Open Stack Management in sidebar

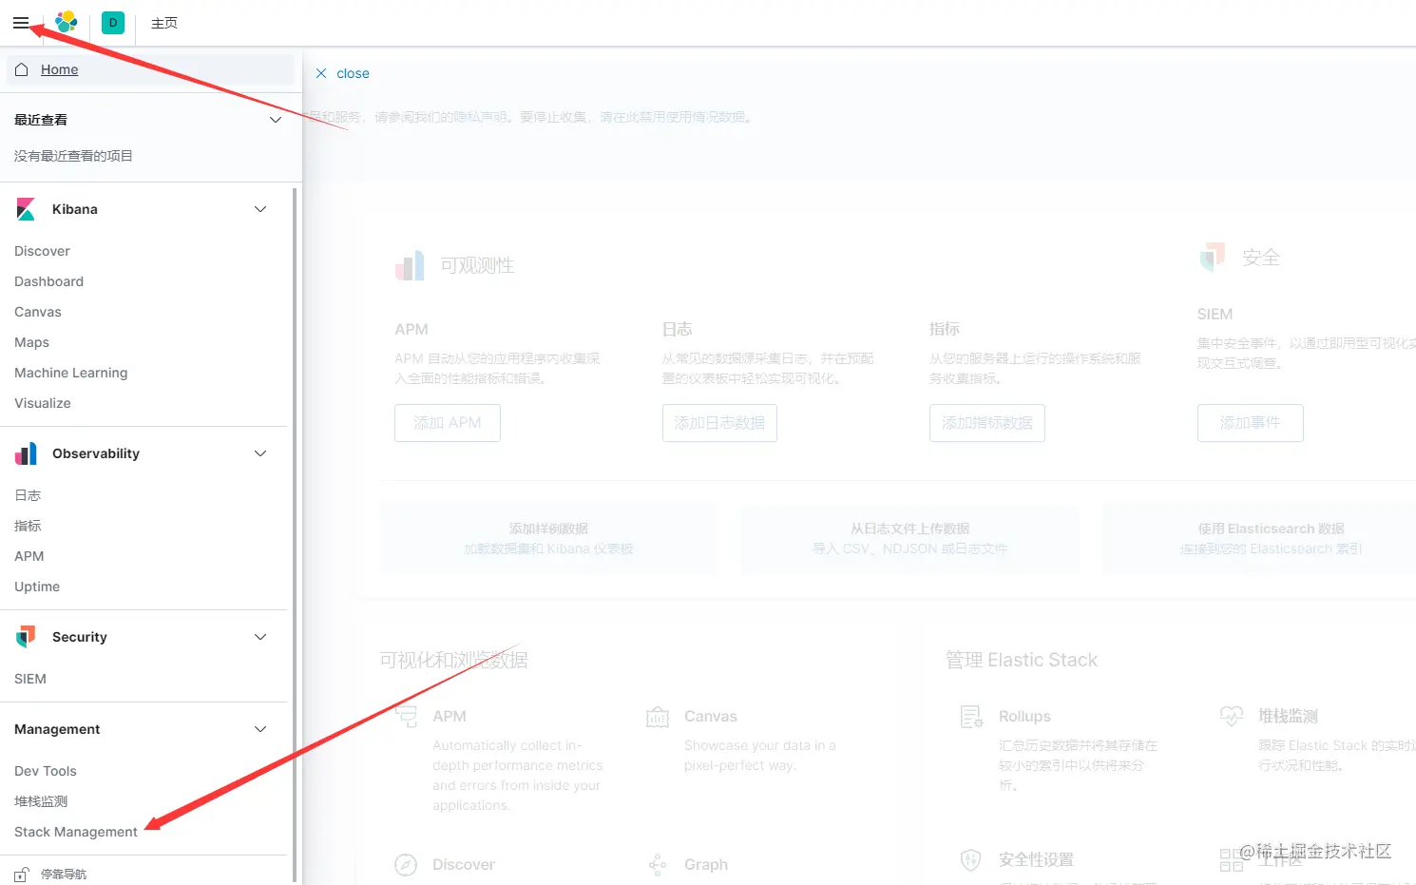pyautogui.click(x=76, y=832)
